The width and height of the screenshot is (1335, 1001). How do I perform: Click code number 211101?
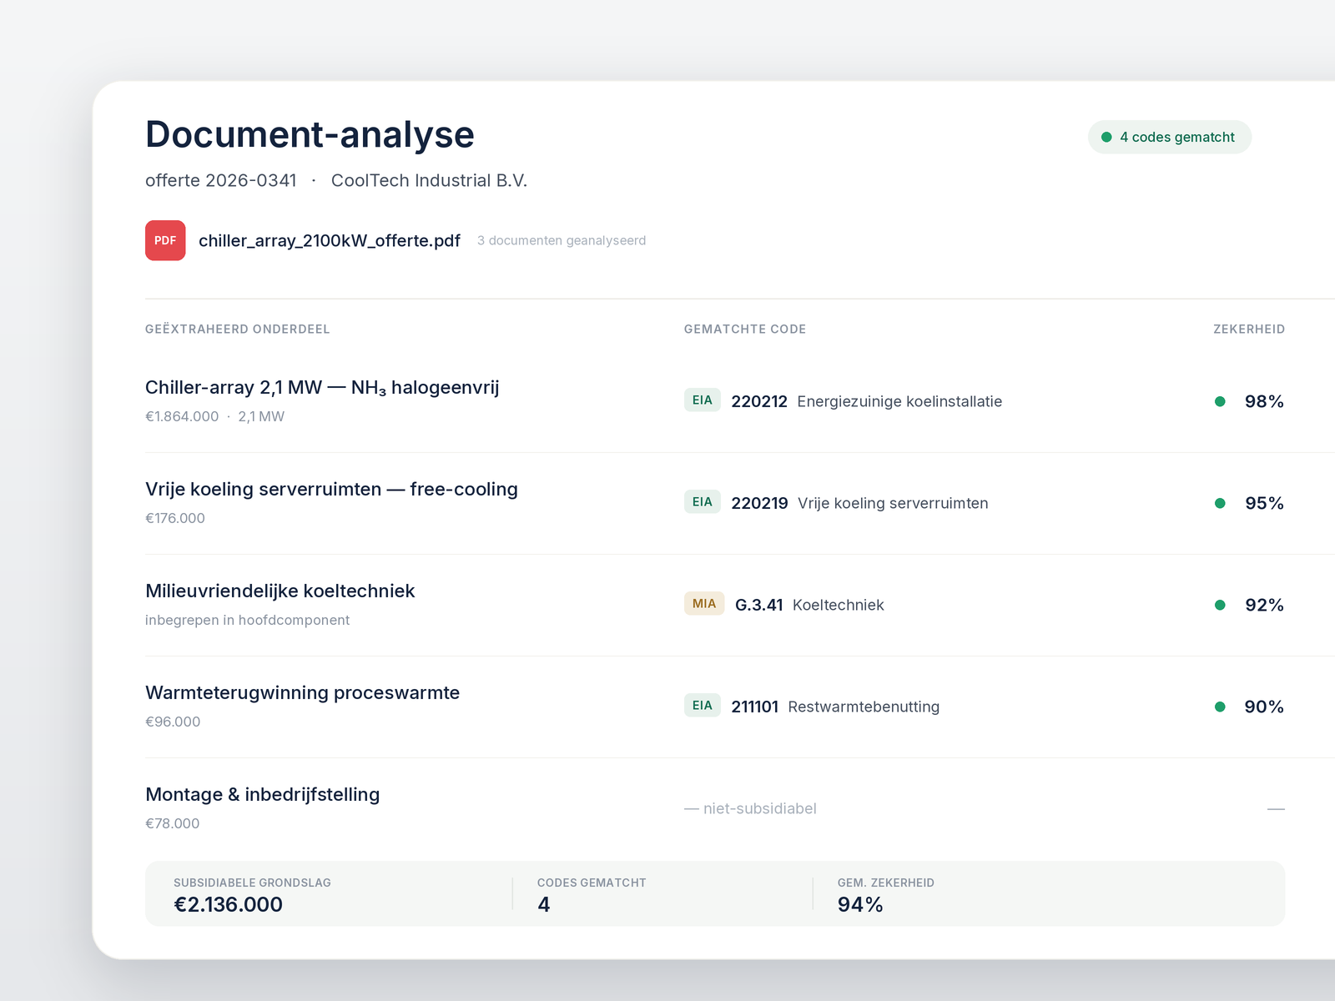(x=754, y=707)
